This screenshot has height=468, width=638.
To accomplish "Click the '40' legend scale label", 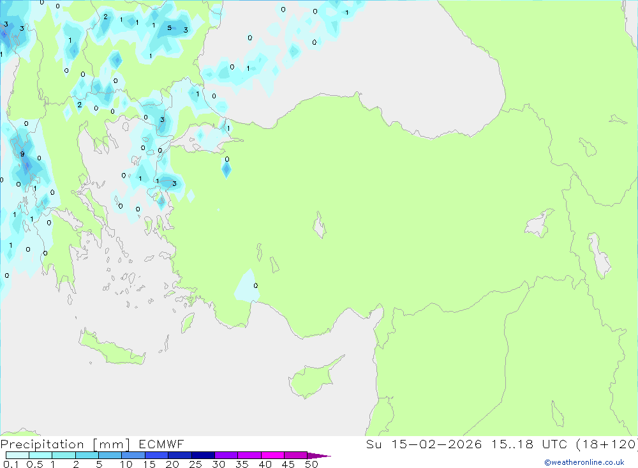I will coord(265,464).
